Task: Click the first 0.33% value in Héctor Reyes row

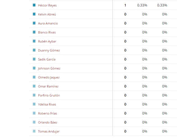Action: coord(142,5)
